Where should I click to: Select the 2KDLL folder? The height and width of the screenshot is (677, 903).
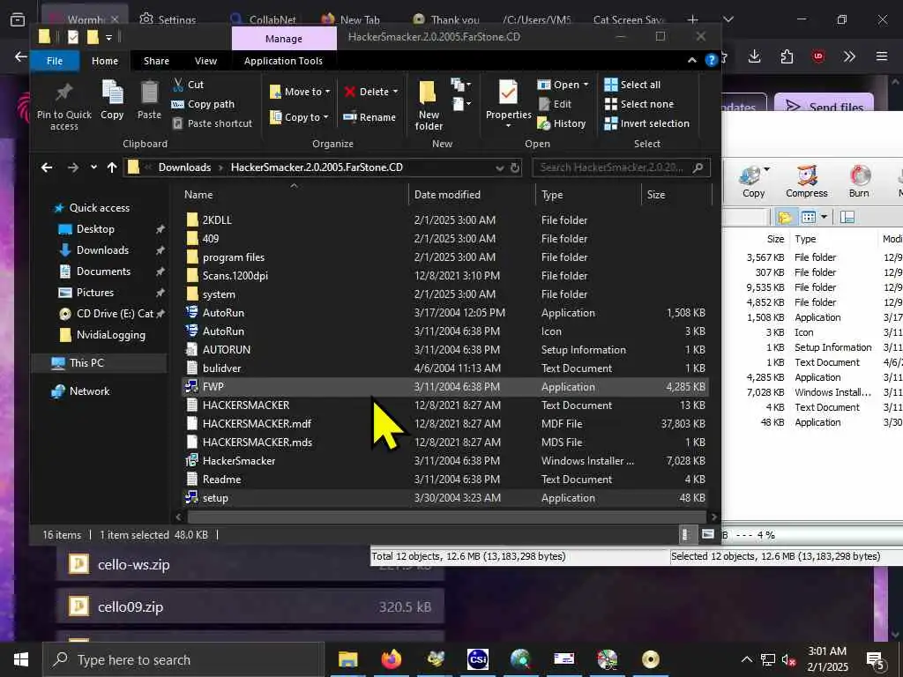click(444, 219)
